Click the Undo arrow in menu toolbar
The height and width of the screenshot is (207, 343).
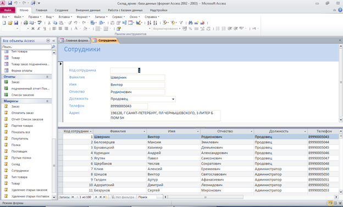(x=75, y=23)
